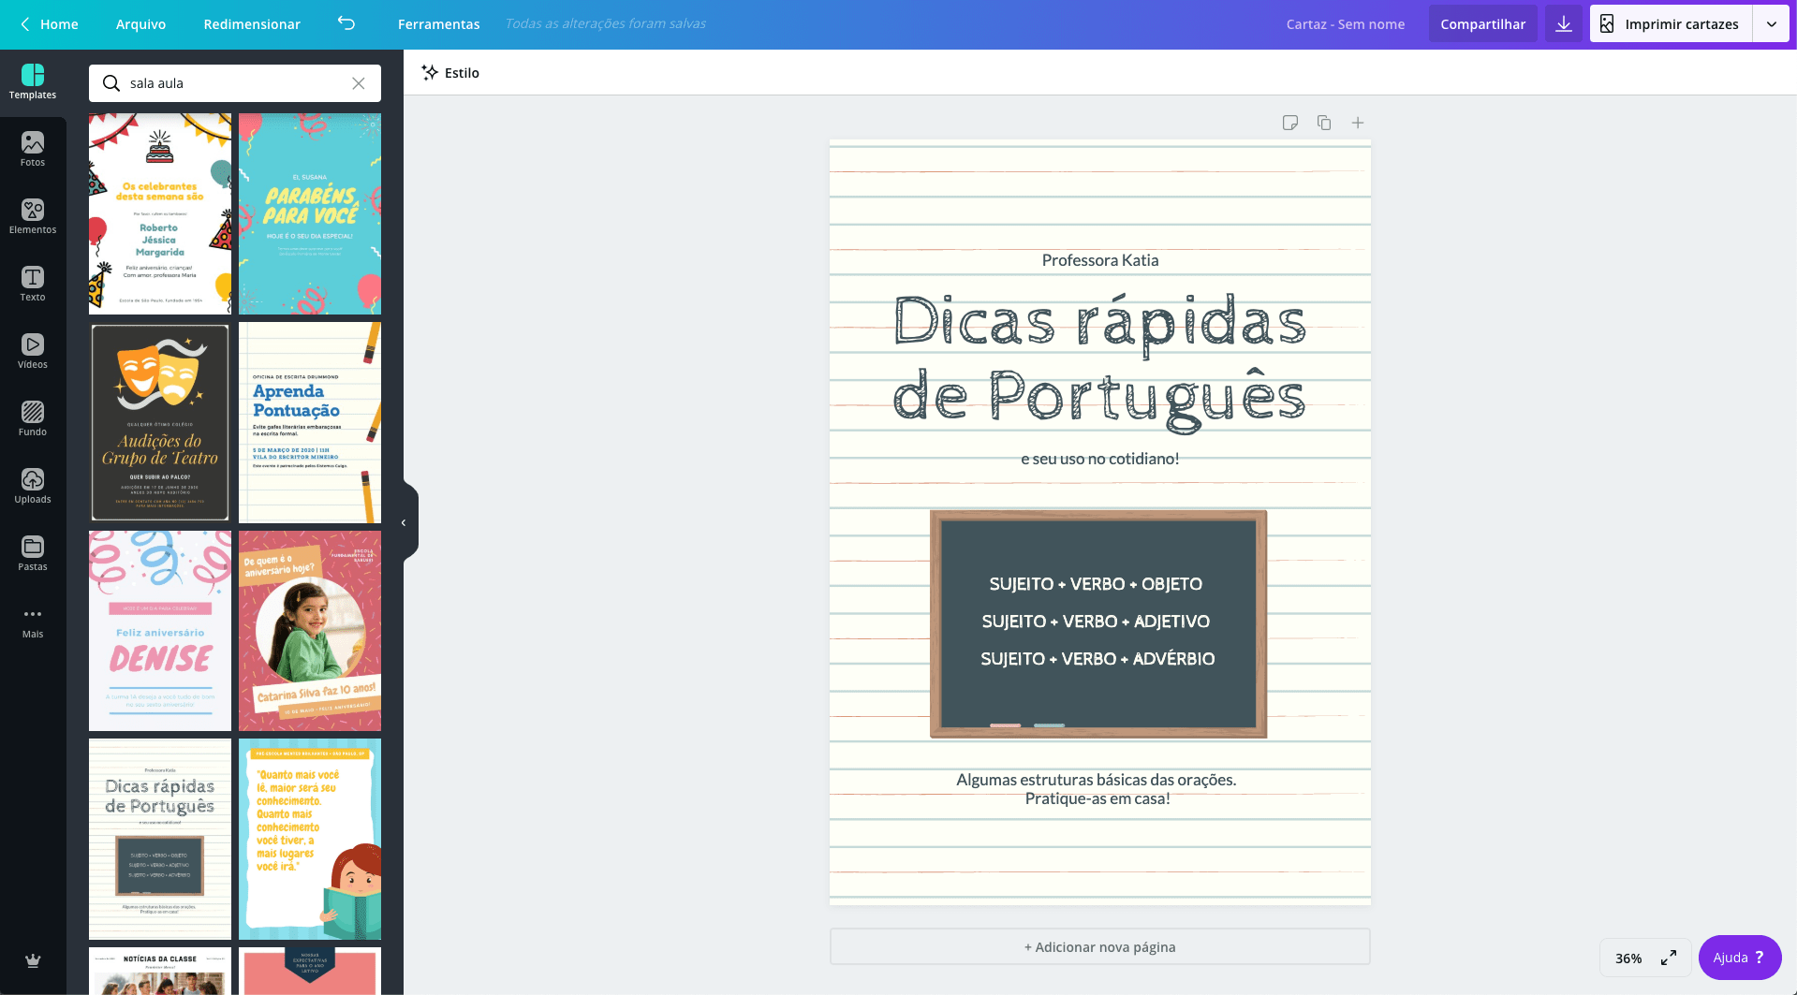Click the crown Pro icon
The height and width of the screenshot is (995, 1797).
[33, 960]
